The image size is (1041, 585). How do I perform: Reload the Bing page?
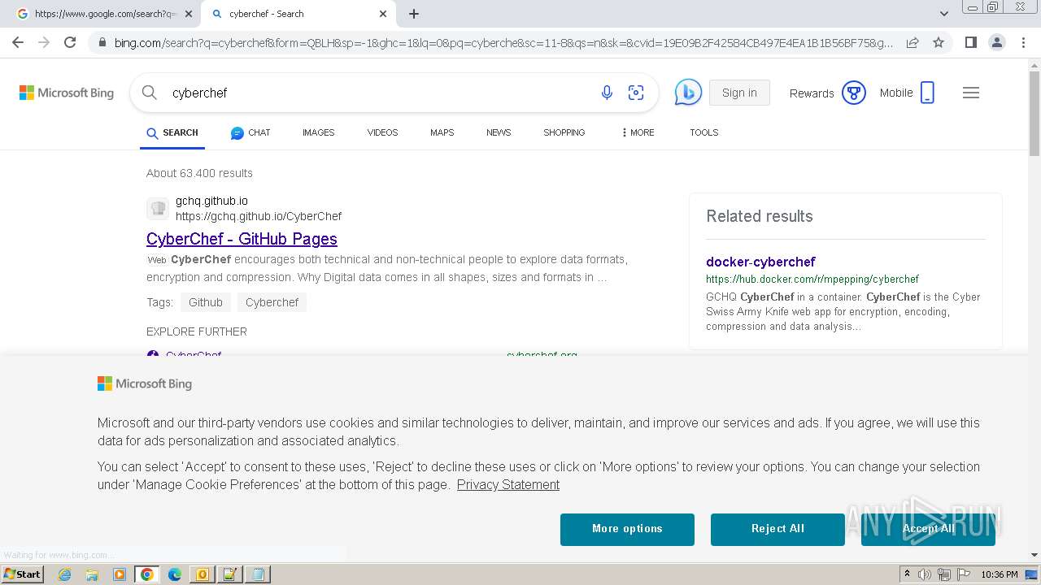pos(70,42)
